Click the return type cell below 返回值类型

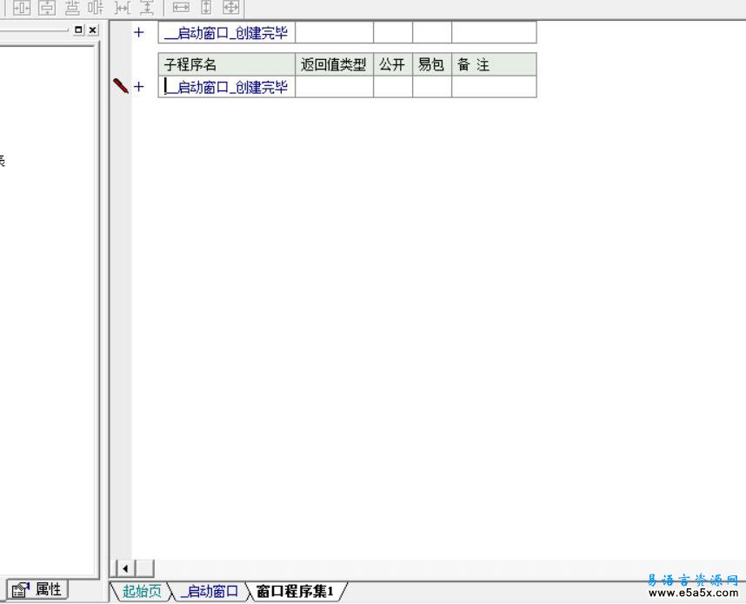(x=334, y=87)
